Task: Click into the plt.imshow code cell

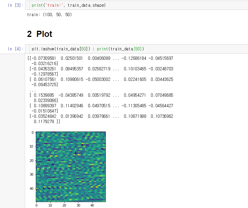Action: click(x=190, y=49)
